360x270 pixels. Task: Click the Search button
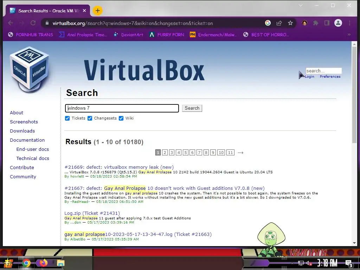[x=192, y=108]
